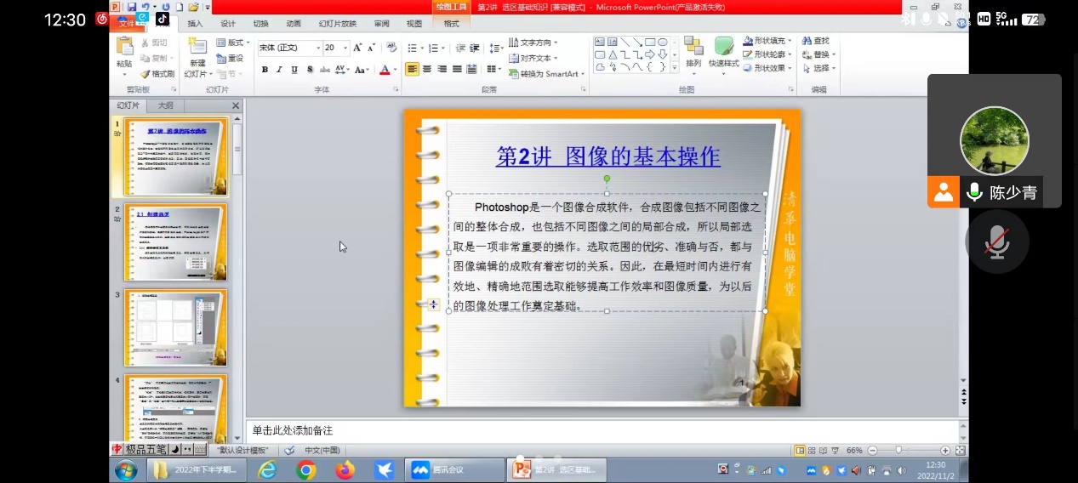Open the Slide Show (幻灯片放映) tab
The height and width of the screenshot is (483, 1078).
point(337,24)
